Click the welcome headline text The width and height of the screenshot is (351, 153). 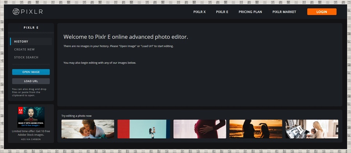[x=126, y=37]
